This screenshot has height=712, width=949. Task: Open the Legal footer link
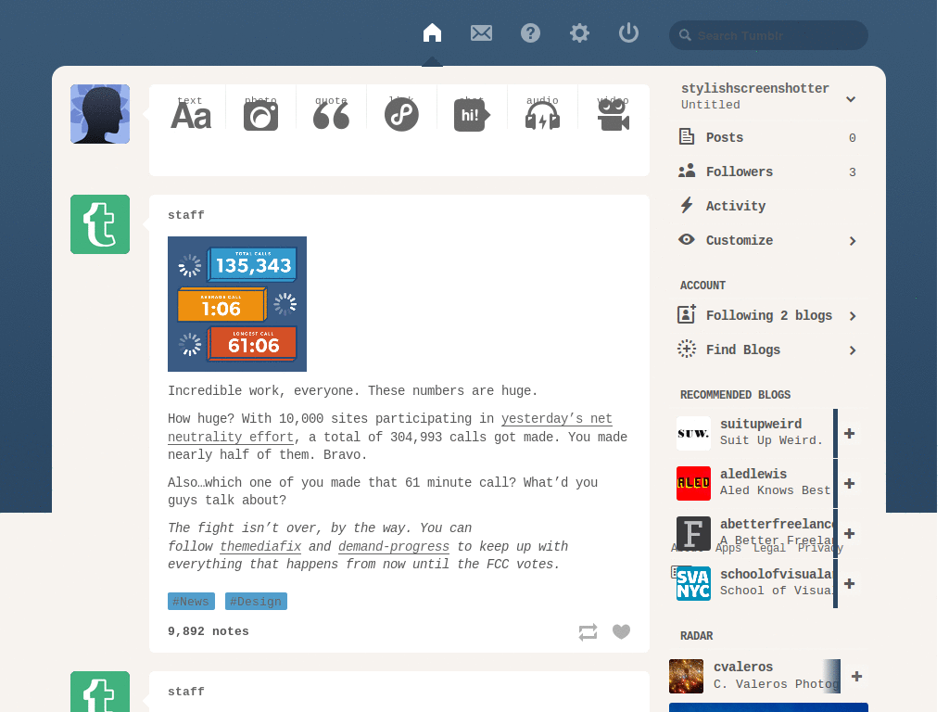[x=769, y=548]
